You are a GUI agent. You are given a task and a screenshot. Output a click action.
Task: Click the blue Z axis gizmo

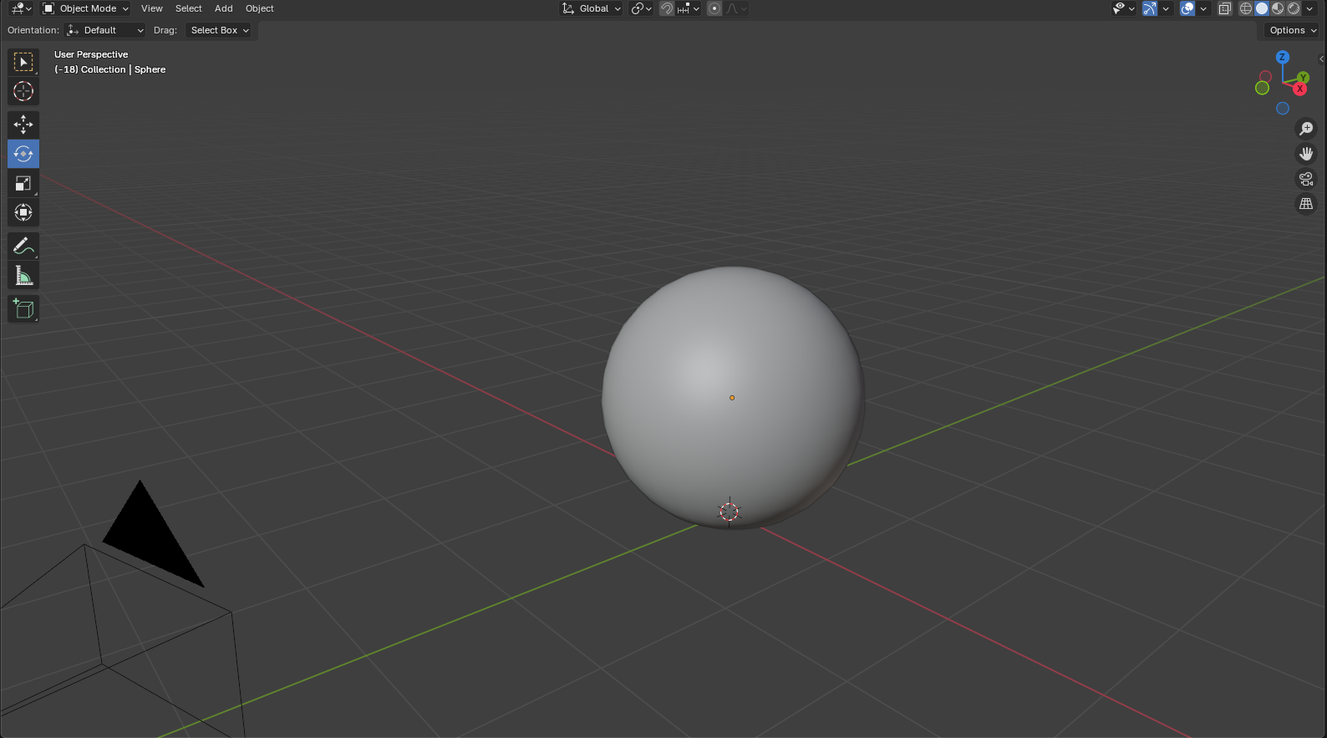click(1283, 57)
